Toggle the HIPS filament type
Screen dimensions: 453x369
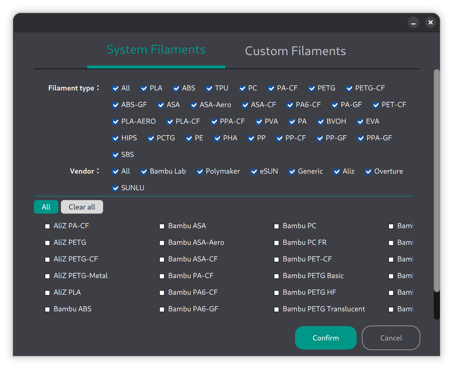(116, 138)
